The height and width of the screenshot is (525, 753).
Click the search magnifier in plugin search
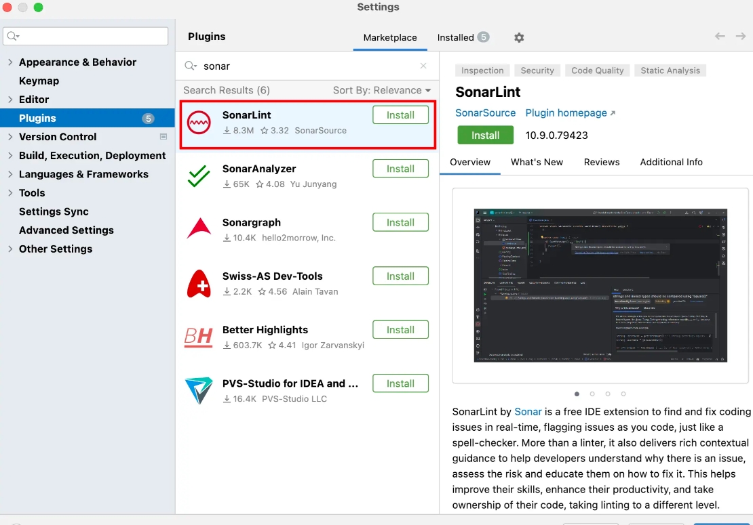(191, 66)
